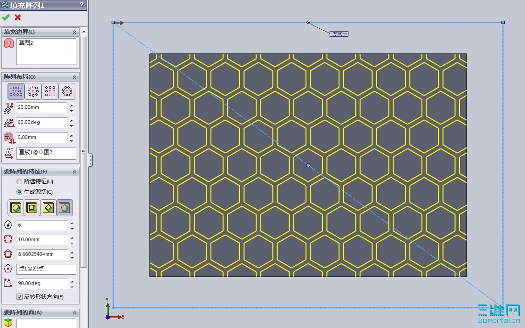Viewport: 525px width, 328px height.
Task: Click the top edge midpoint handle of sketch
Action: click(308, 23)
